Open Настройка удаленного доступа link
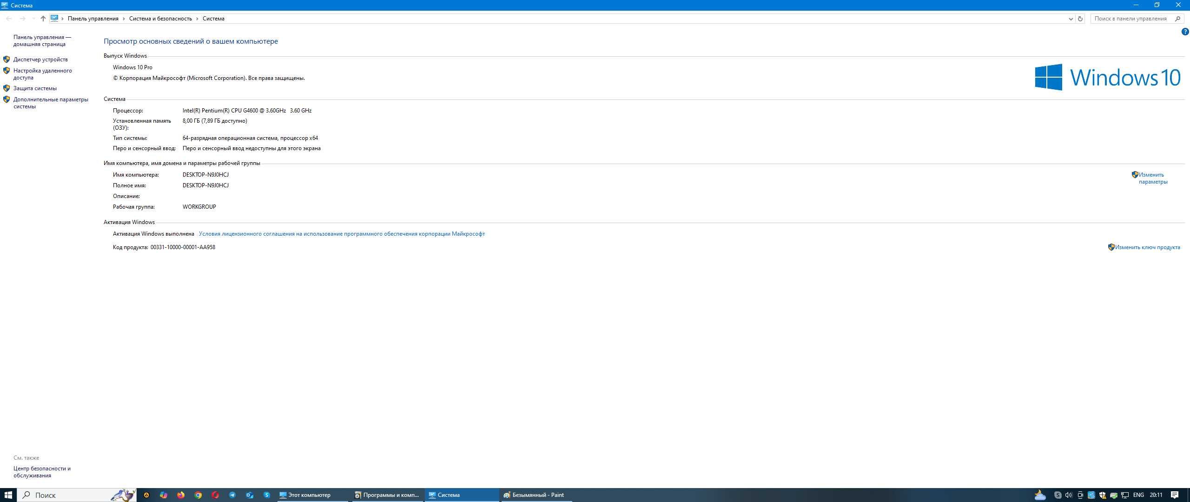The image size is (1190, 502). pyautogui.click(x=42, y=74)
